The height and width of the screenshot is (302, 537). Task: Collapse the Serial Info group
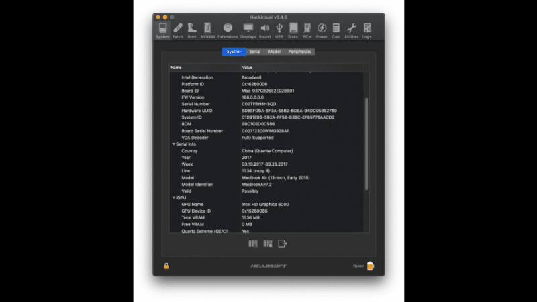(174, 144)
